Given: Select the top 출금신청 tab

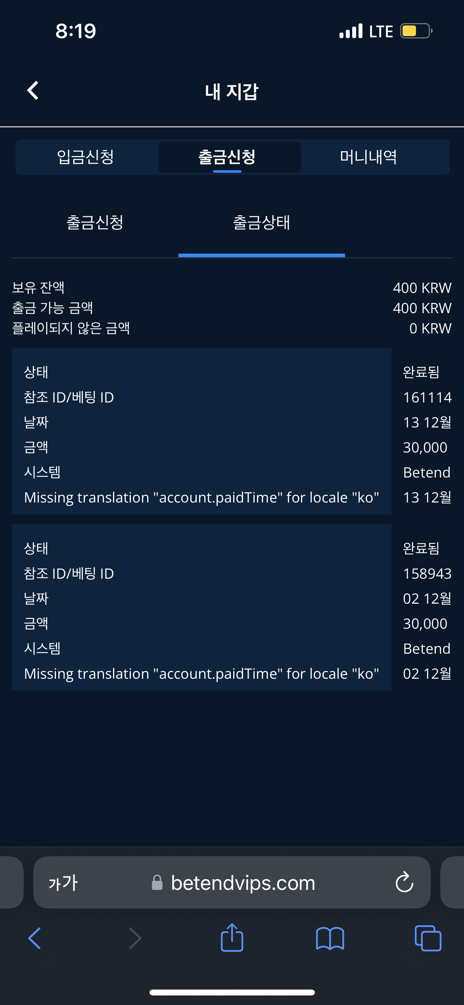Looking at the screenshot, I should point(227,157).
